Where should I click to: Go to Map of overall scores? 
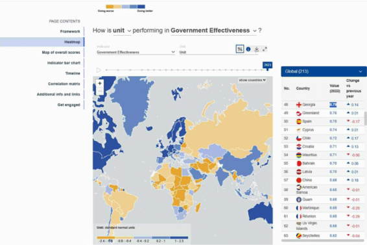[61, 53]
